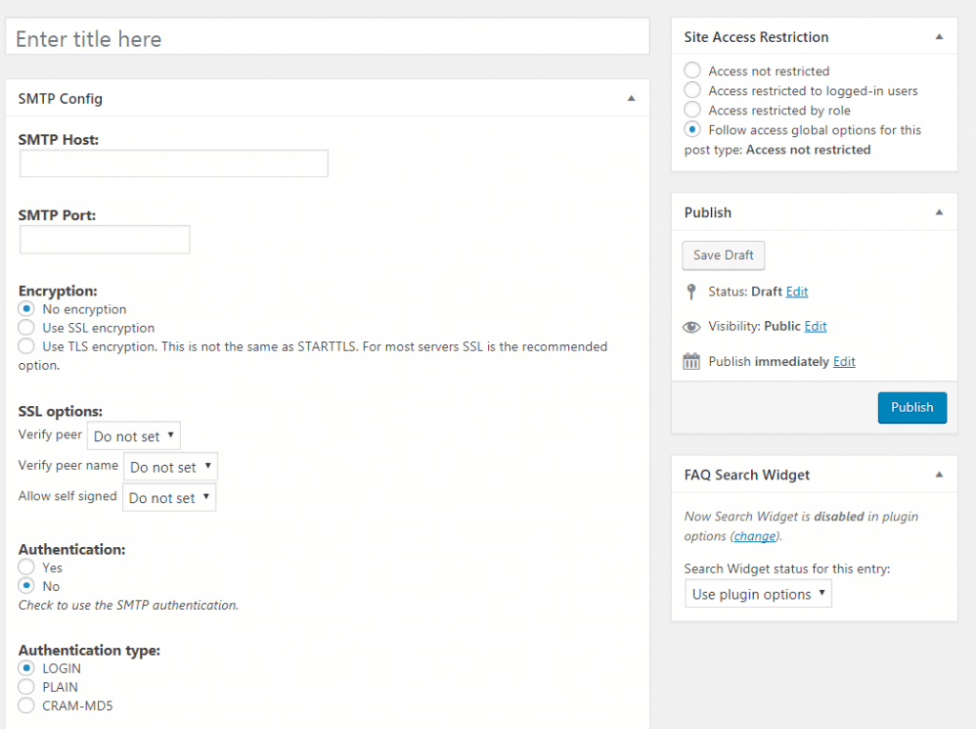Collapse the FAQ Search Widget panel
Viewport: 976px width, 729px height.
[x=939, y=475]
